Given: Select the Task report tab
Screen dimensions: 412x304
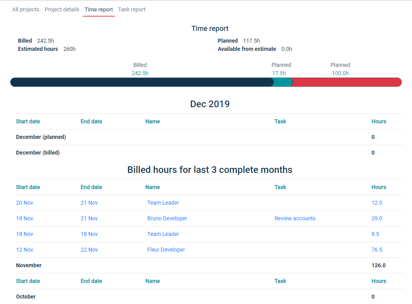Looking at the screenshot, I should pos(132,9).
